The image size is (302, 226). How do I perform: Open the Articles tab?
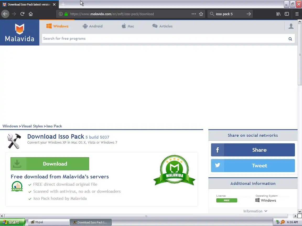click(162, 26)
